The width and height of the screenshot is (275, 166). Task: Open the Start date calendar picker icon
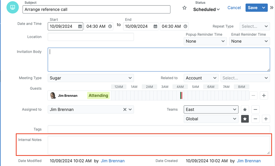[80, 26]
